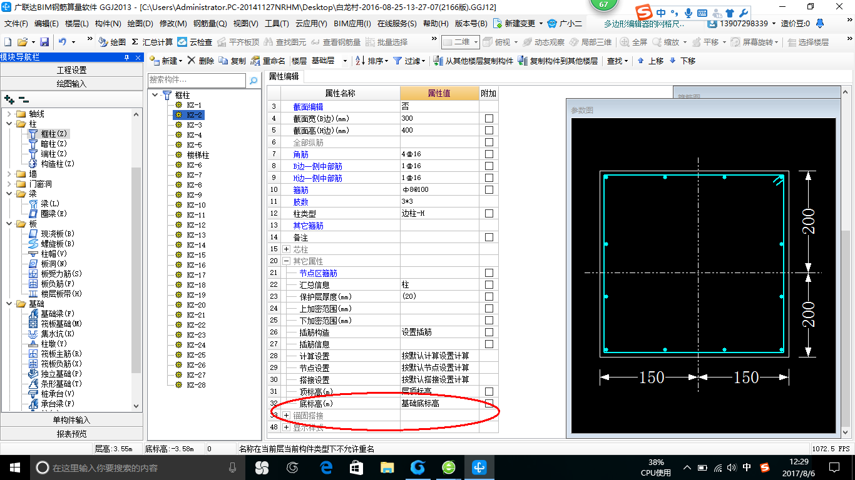The height and width of the screenshot is (480, 855).
Task: Tick 附加 checkbox for 保护层厚度
Action: point(489,297)
